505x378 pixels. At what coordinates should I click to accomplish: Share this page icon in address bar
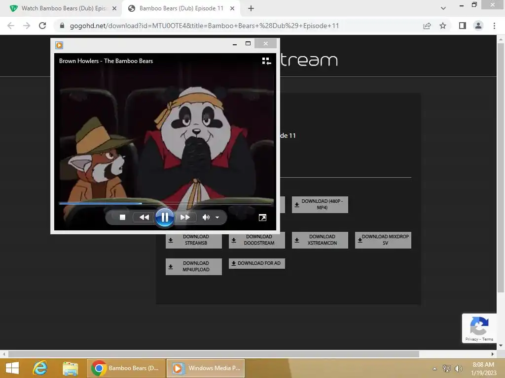427,26
